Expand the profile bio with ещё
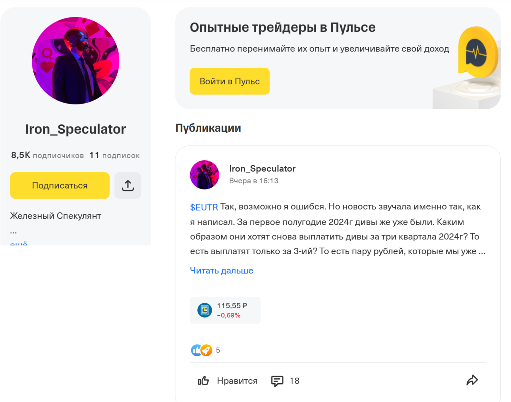This screenshot has height=402, width=511. tap(19, 243)
